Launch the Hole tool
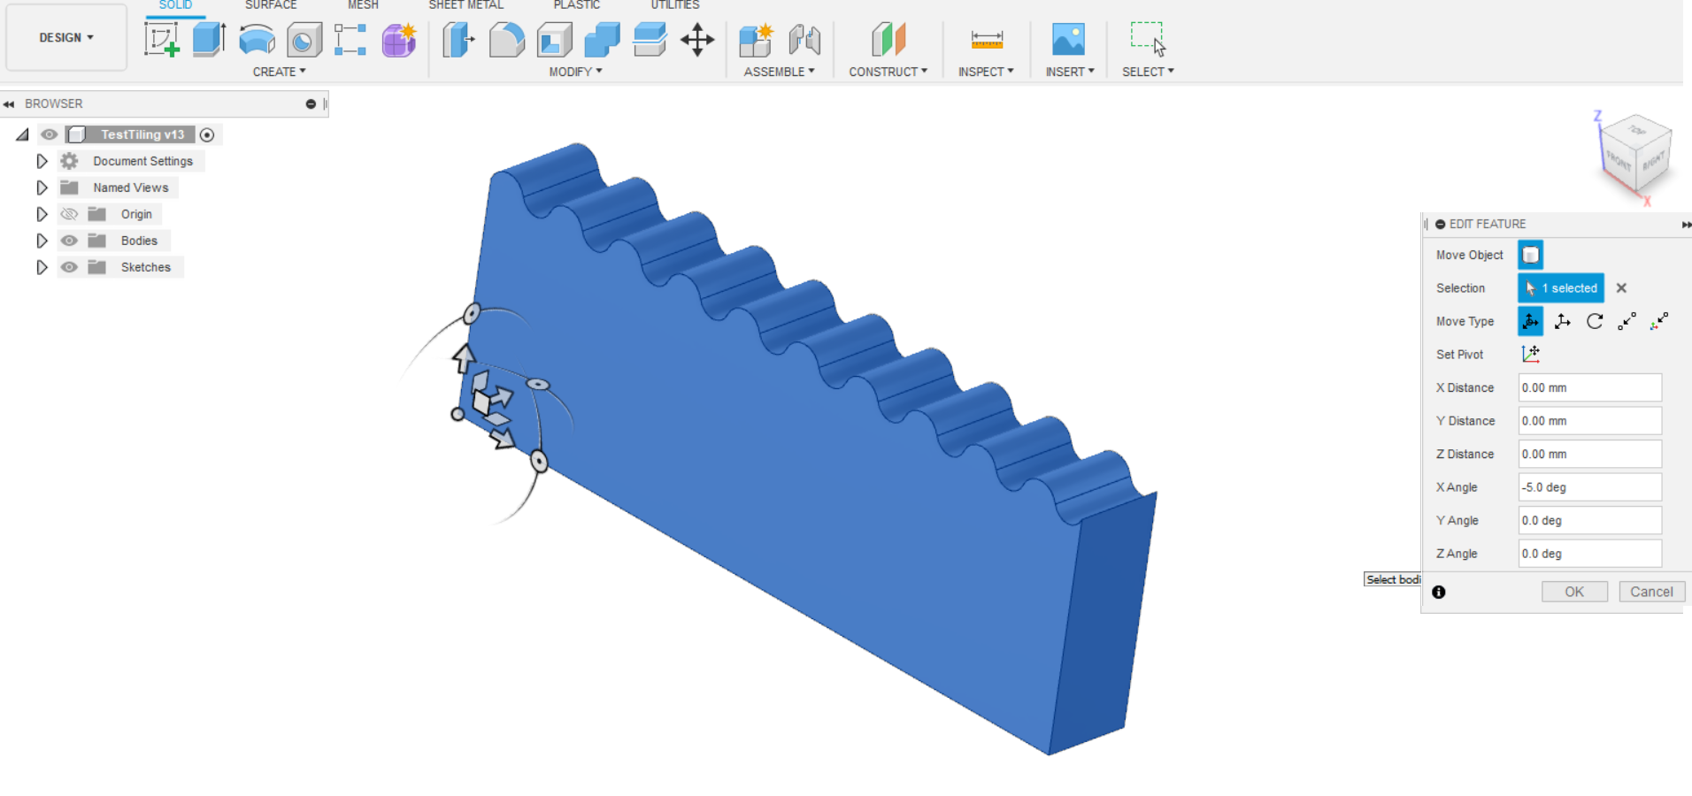 pos(304,40)
